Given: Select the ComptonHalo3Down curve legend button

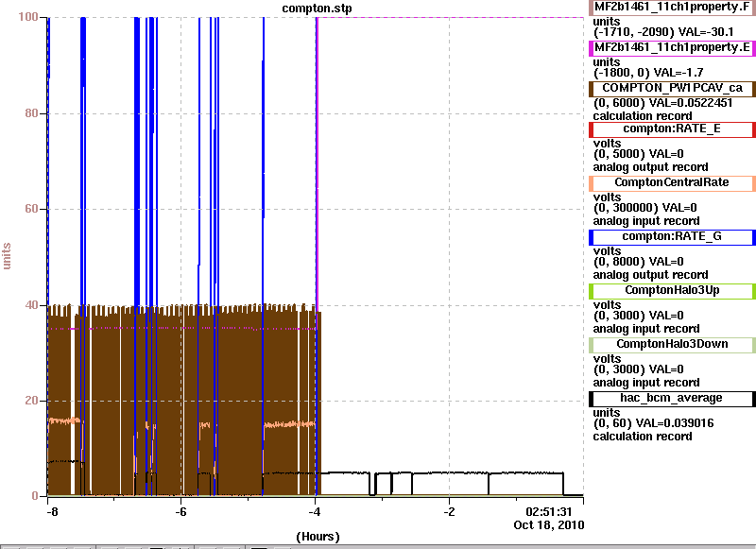Looking at the screenshot, I should 672,345.
